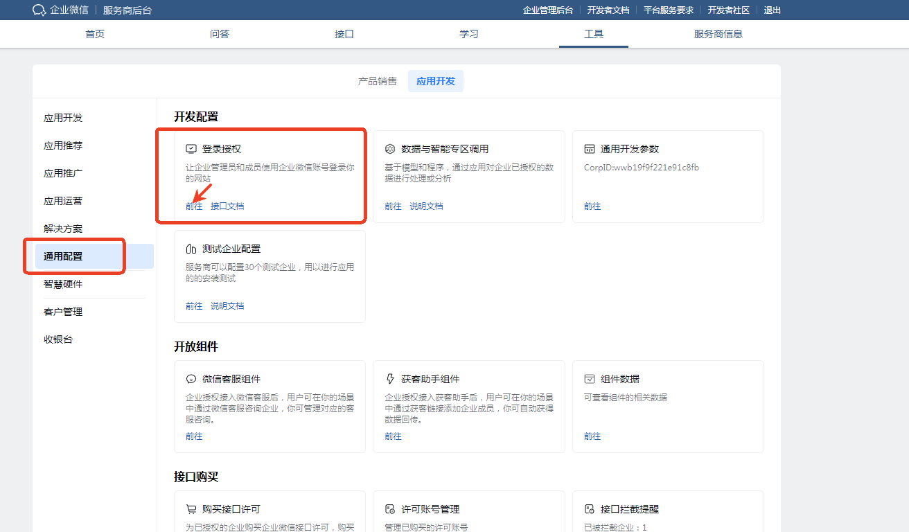Click the 登录授权 monitor icon
Viewport: 909px width, 532px height.
[191, 149]
